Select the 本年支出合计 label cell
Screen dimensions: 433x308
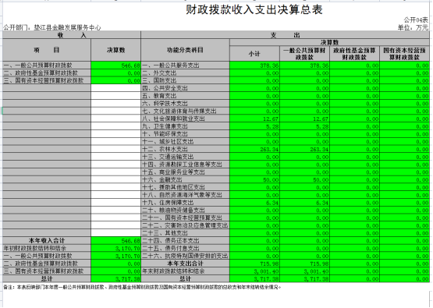[x=186, y=264]
